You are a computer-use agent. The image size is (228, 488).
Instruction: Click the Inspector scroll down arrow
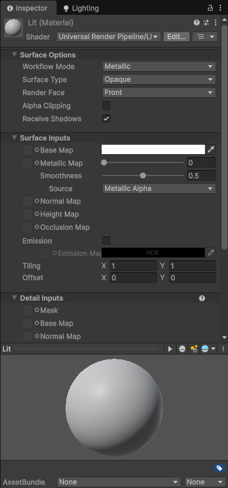224,337
